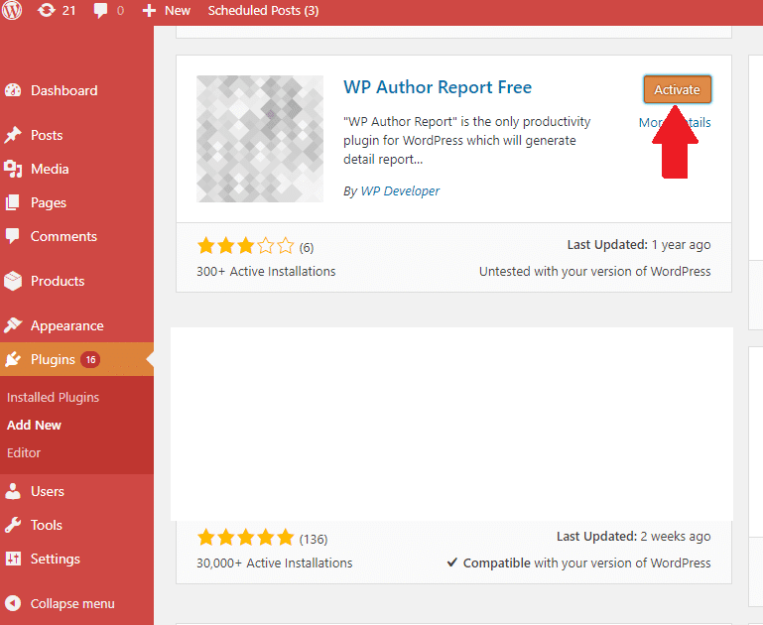This screenshot has width=763, height=625.
Task: Click the plus New button in admin bar
Action: tap(166, 10)
